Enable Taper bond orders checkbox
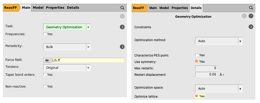Viewport: 260px width, 103px height. [45, 75]
